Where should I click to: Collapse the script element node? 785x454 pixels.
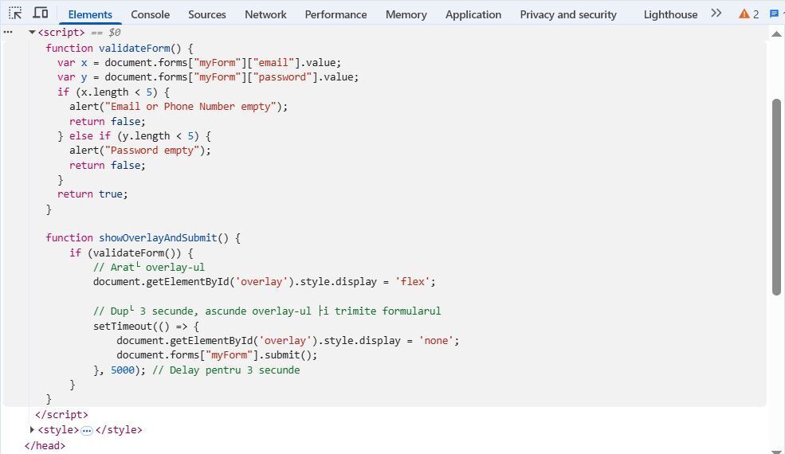tap(32, 33)
